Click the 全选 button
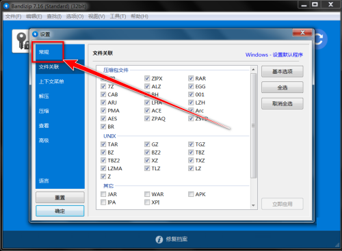The width and height of the screenshot is (342, 251). click(282, 88)
